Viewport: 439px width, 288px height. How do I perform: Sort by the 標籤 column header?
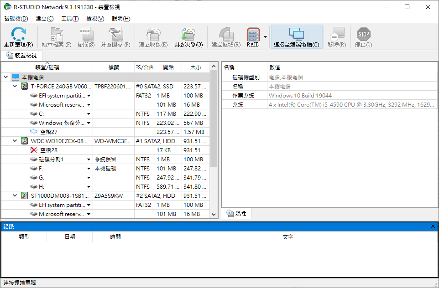pos(114,67)
